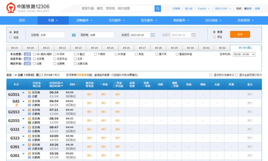Click the search magnifier icon in header
This screenshot has width=268, height=161.
click(158, 8)
